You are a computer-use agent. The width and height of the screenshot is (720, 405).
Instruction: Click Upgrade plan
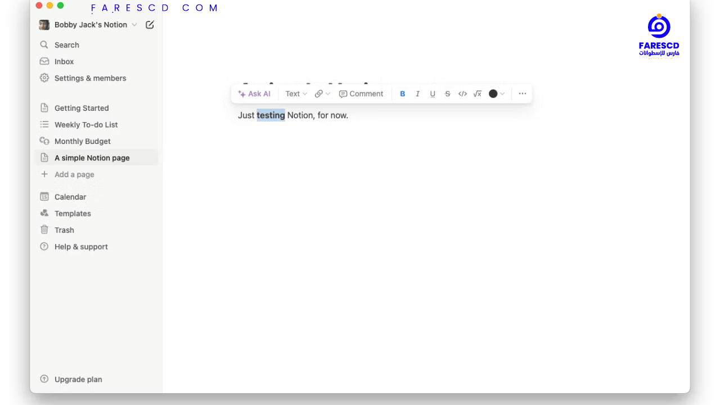(x=96, y=379)
